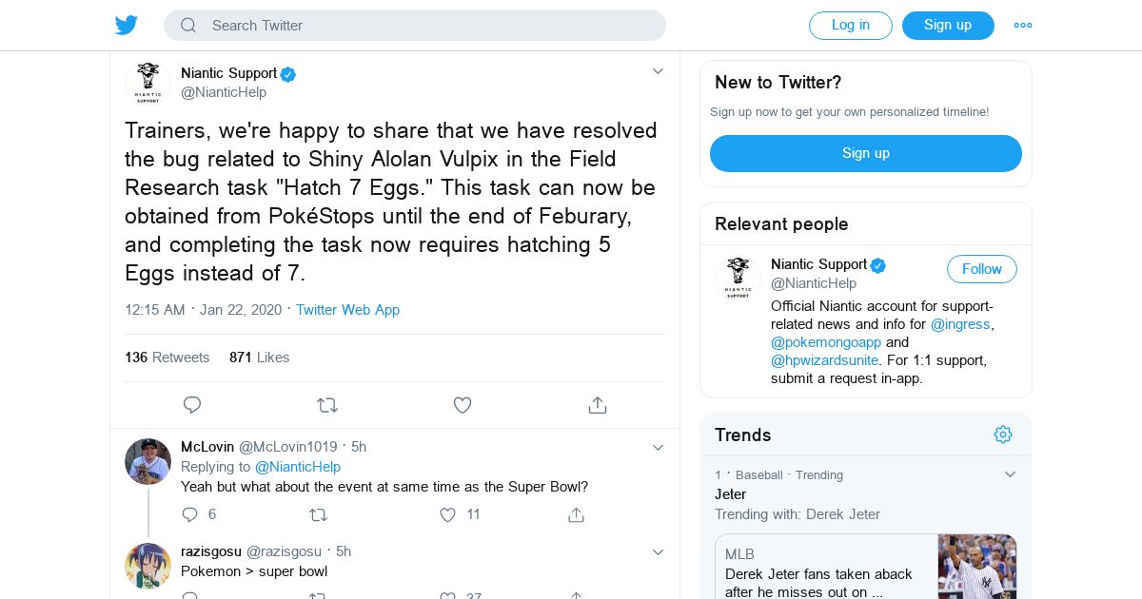Open the three-dot more options menu
This screenshot has width=1142, height=599.
(x=1023, y=26)
